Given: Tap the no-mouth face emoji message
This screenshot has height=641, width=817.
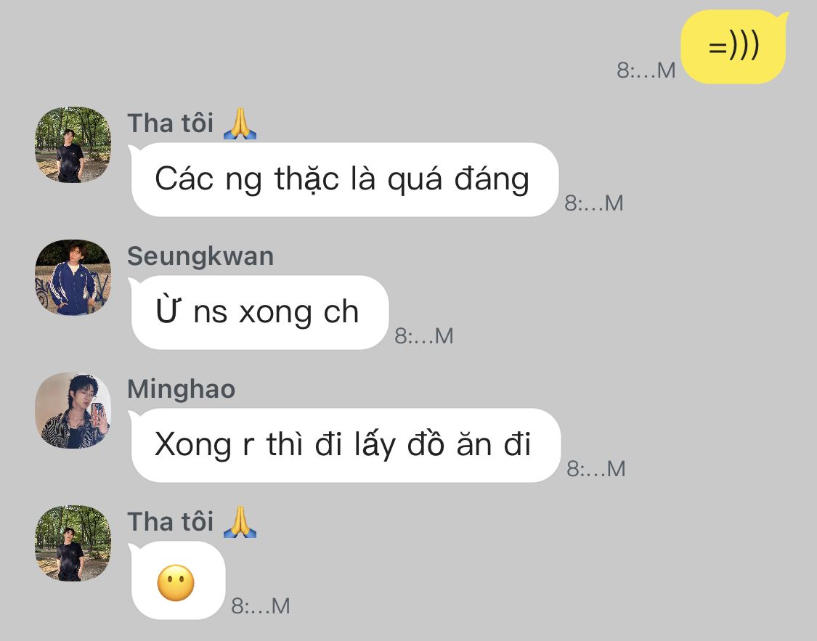Looking at the screenshot, I should coord(176,582).
